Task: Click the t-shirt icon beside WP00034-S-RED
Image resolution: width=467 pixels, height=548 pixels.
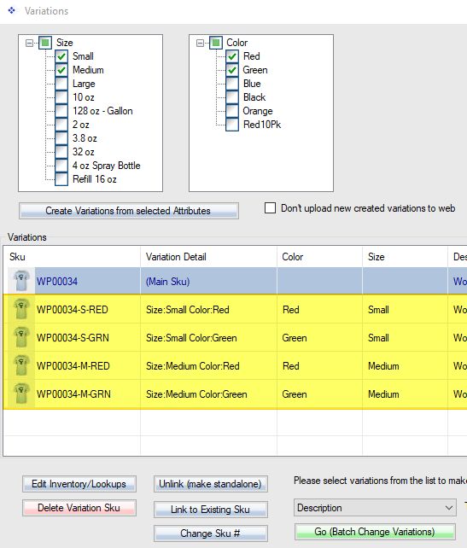Action: (x=21, y=309)
